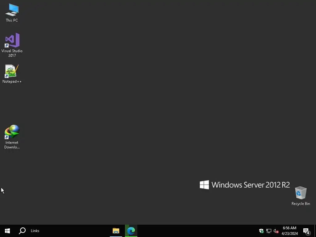Open the muted volume tray icon

276,231
